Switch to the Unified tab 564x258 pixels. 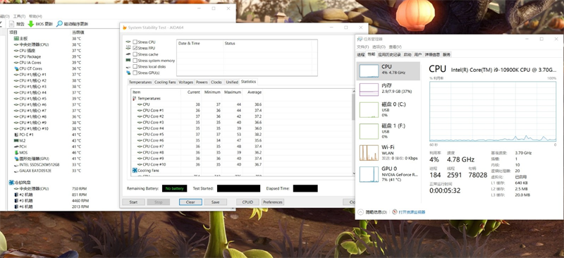coord(232,82)
